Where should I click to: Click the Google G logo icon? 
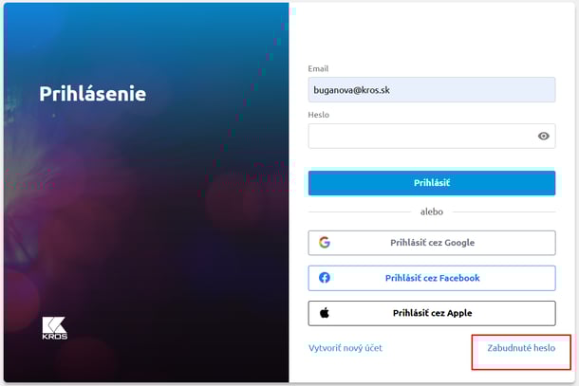click(325, 243)
